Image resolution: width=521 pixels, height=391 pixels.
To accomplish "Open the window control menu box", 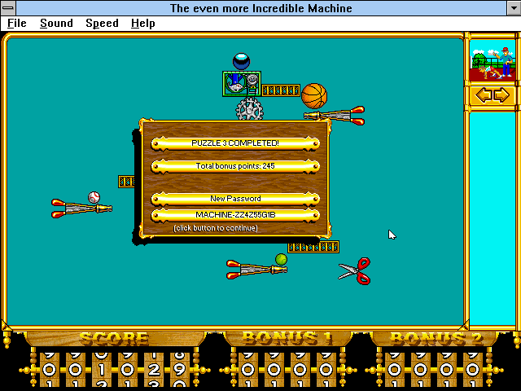I will [8, 7].
